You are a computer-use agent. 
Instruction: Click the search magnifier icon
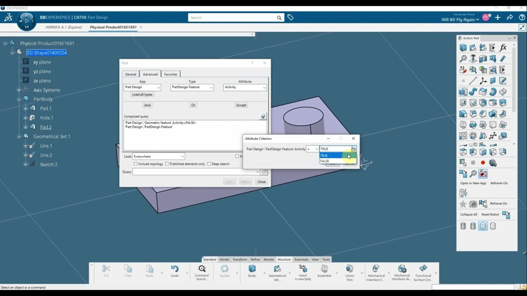coord(279,18)
